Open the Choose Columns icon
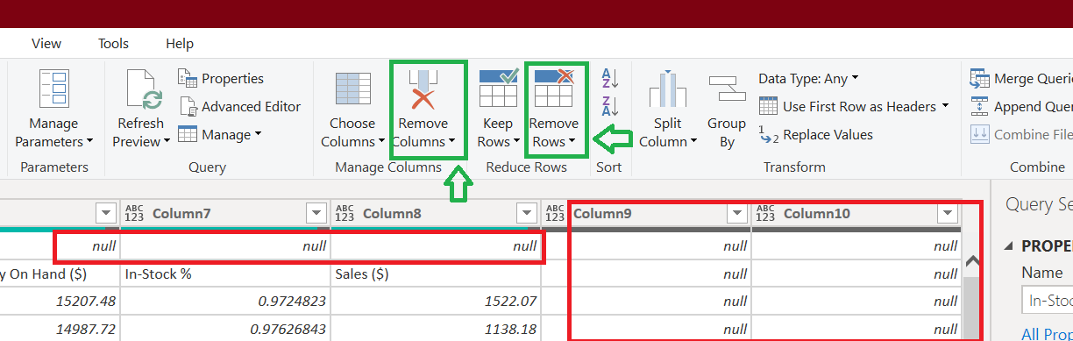The image size is (1073, 341). [353, 89]
